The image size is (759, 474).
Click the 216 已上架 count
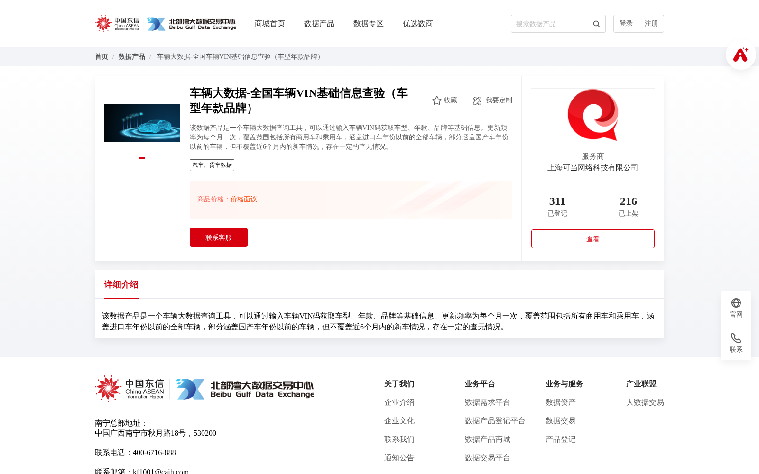pyautogui.click(x=629, y=206)
